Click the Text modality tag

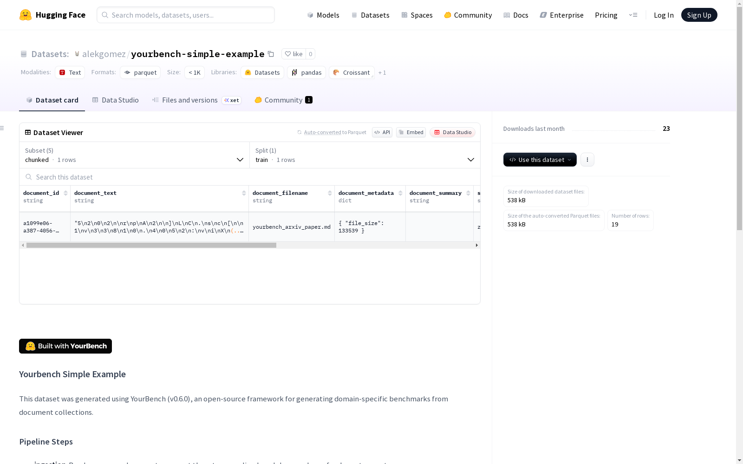coord(70,72)
